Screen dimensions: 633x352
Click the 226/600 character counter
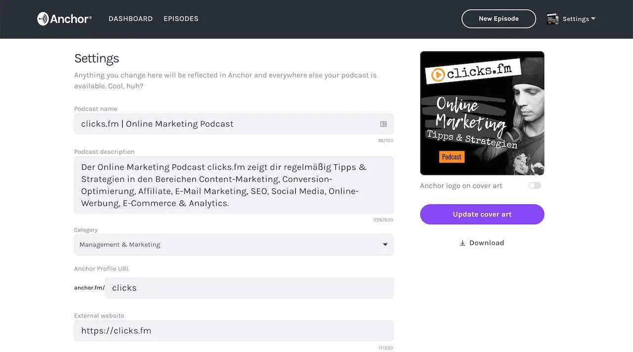pos(383,220)
